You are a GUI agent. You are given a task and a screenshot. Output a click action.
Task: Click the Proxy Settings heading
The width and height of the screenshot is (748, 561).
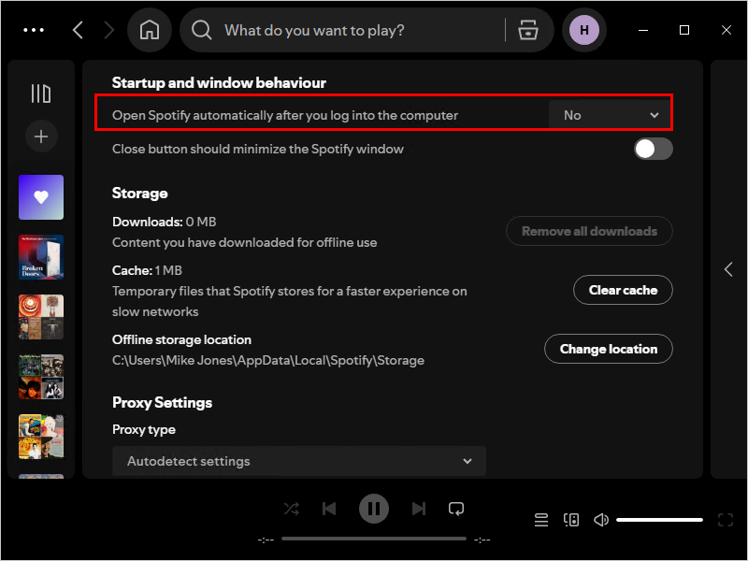162,403
